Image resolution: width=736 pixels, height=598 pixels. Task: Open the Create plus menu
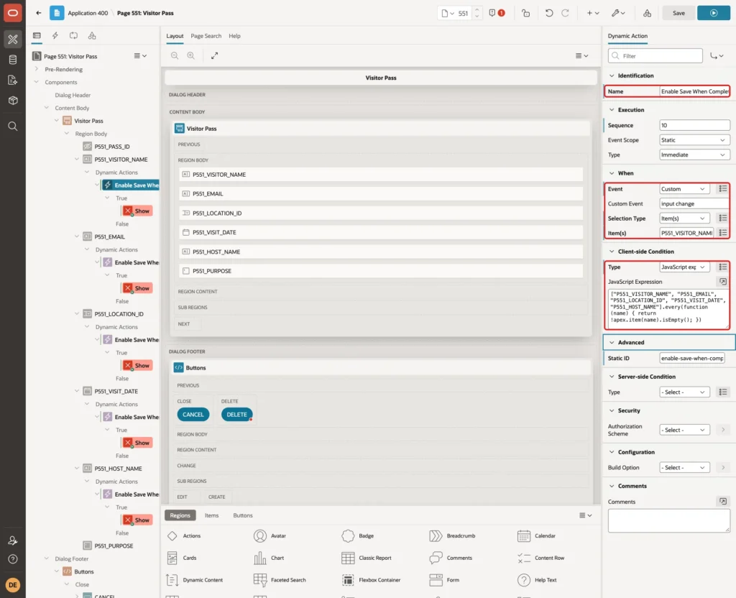pyautogui.click(x=593, y=13)
